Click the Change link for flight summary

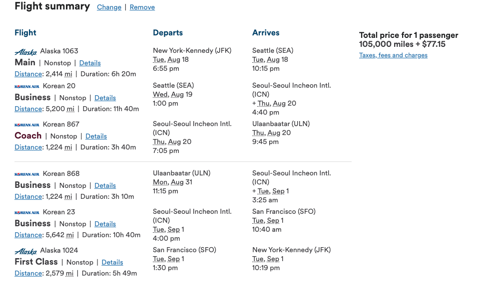109,7
